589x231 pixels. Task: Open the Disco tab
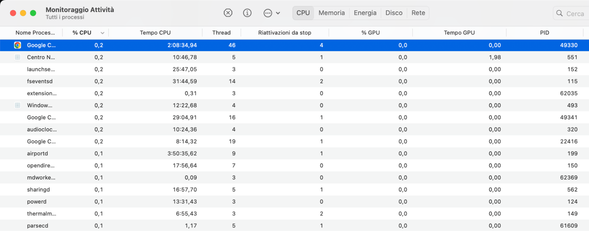[x=394, y=13]
